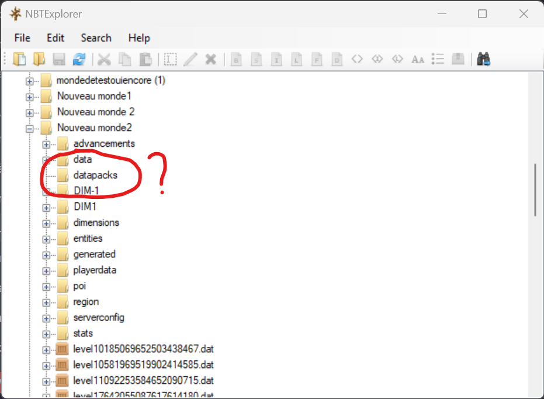The height and width of the screenshot is (399, 544).
Task: Expand the Nouveau monde 2 node
Action: pyautogui.click(x=29, y=113)
